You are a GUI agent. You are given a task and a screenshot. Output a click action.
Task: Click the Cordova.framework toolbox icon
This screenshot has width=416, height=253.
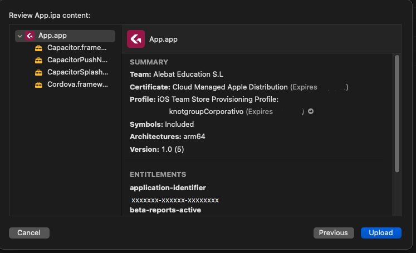pos(38,85)
